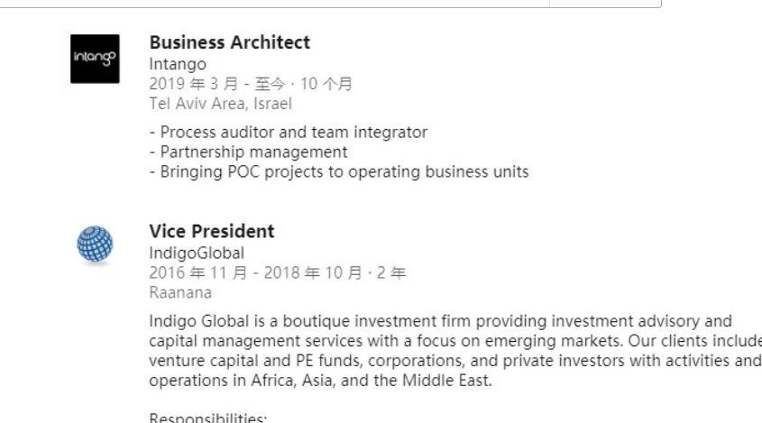Image resolution: width=762 pixels, height=423 pixels.
Task: Click the IndigoGlobal globe logo
Action: coord(95,244)
